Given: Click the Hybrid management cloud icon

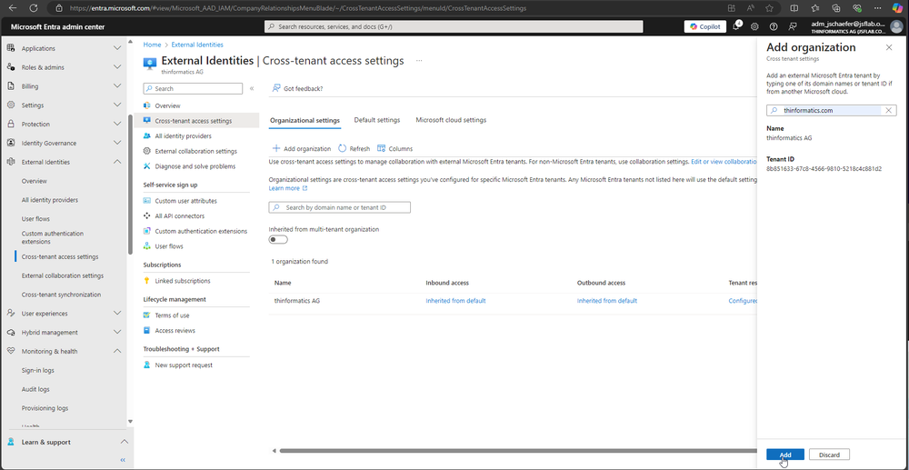Looking at the screenshot, I should [10, 333].
